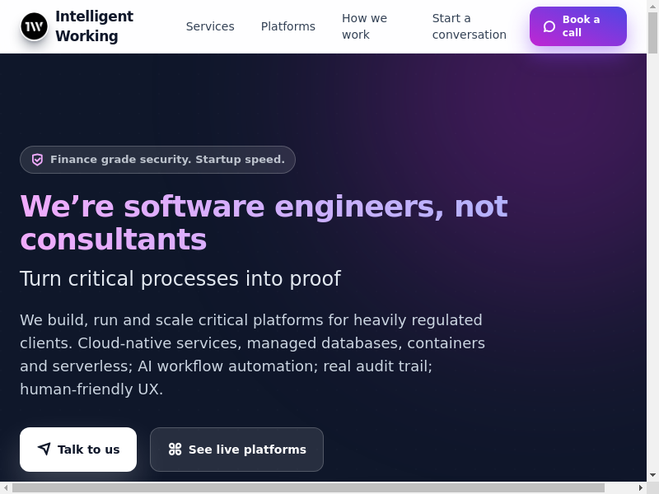Click the vertical scrollbar thumb
This screenshot has width=659, height=494.
click(x=652, y=33)
